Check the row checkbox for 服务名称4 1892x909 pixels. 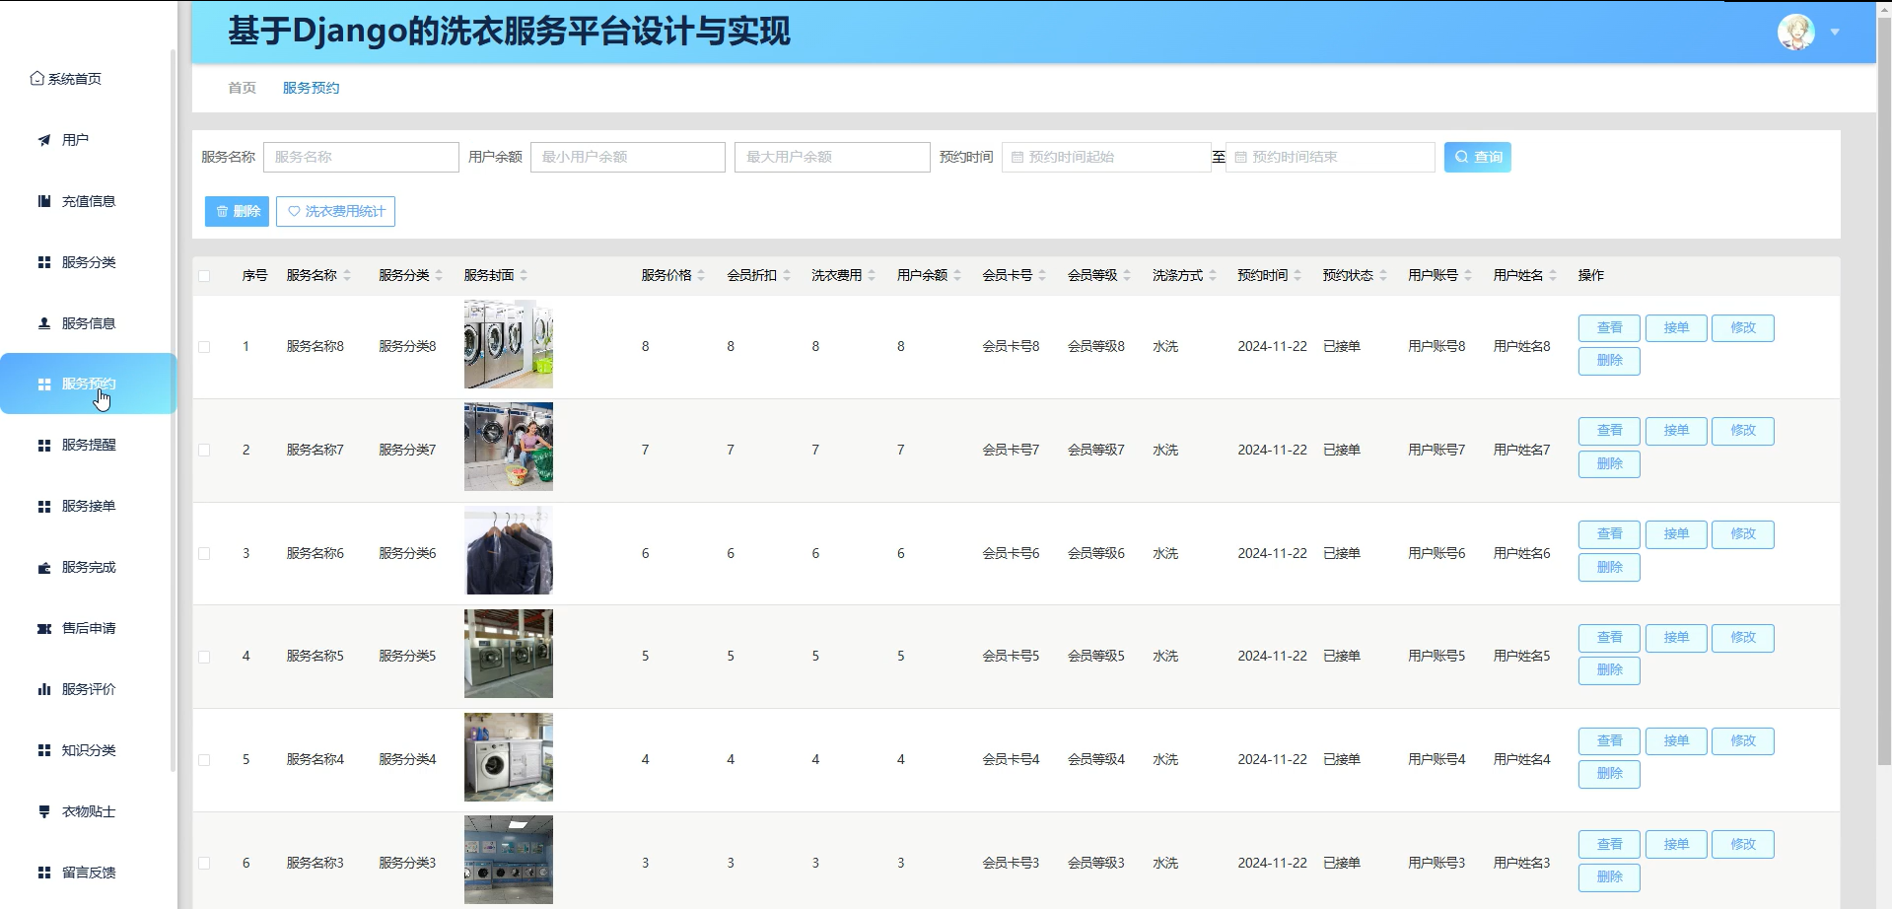(204, 760)
